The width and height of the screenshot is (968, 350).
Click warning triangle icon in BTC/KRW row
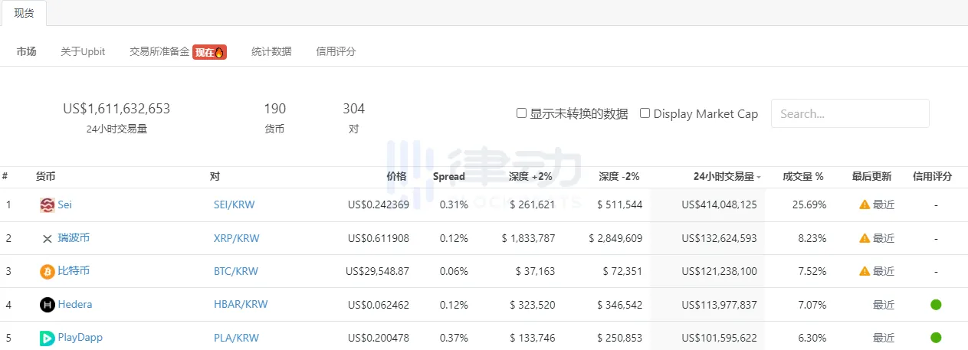pyautogui.click(x=865, y=271)
